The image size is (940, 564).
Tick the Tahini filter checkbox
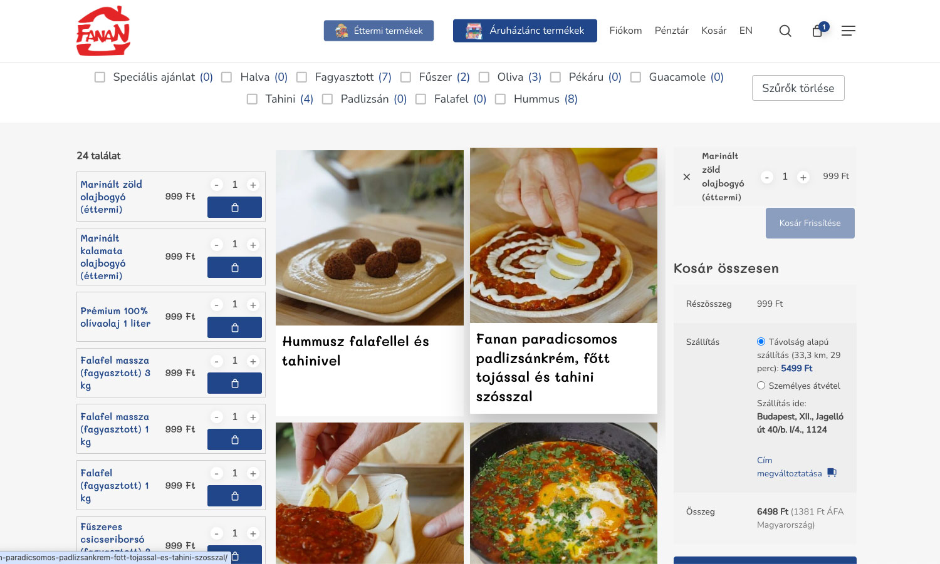pos(253,100)
